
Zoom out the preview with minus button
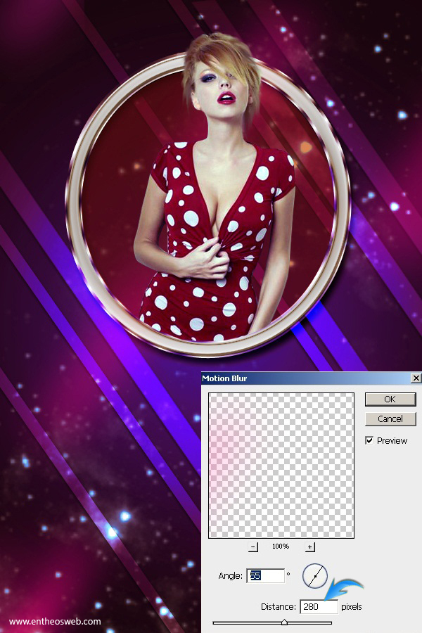pos(253,546)
